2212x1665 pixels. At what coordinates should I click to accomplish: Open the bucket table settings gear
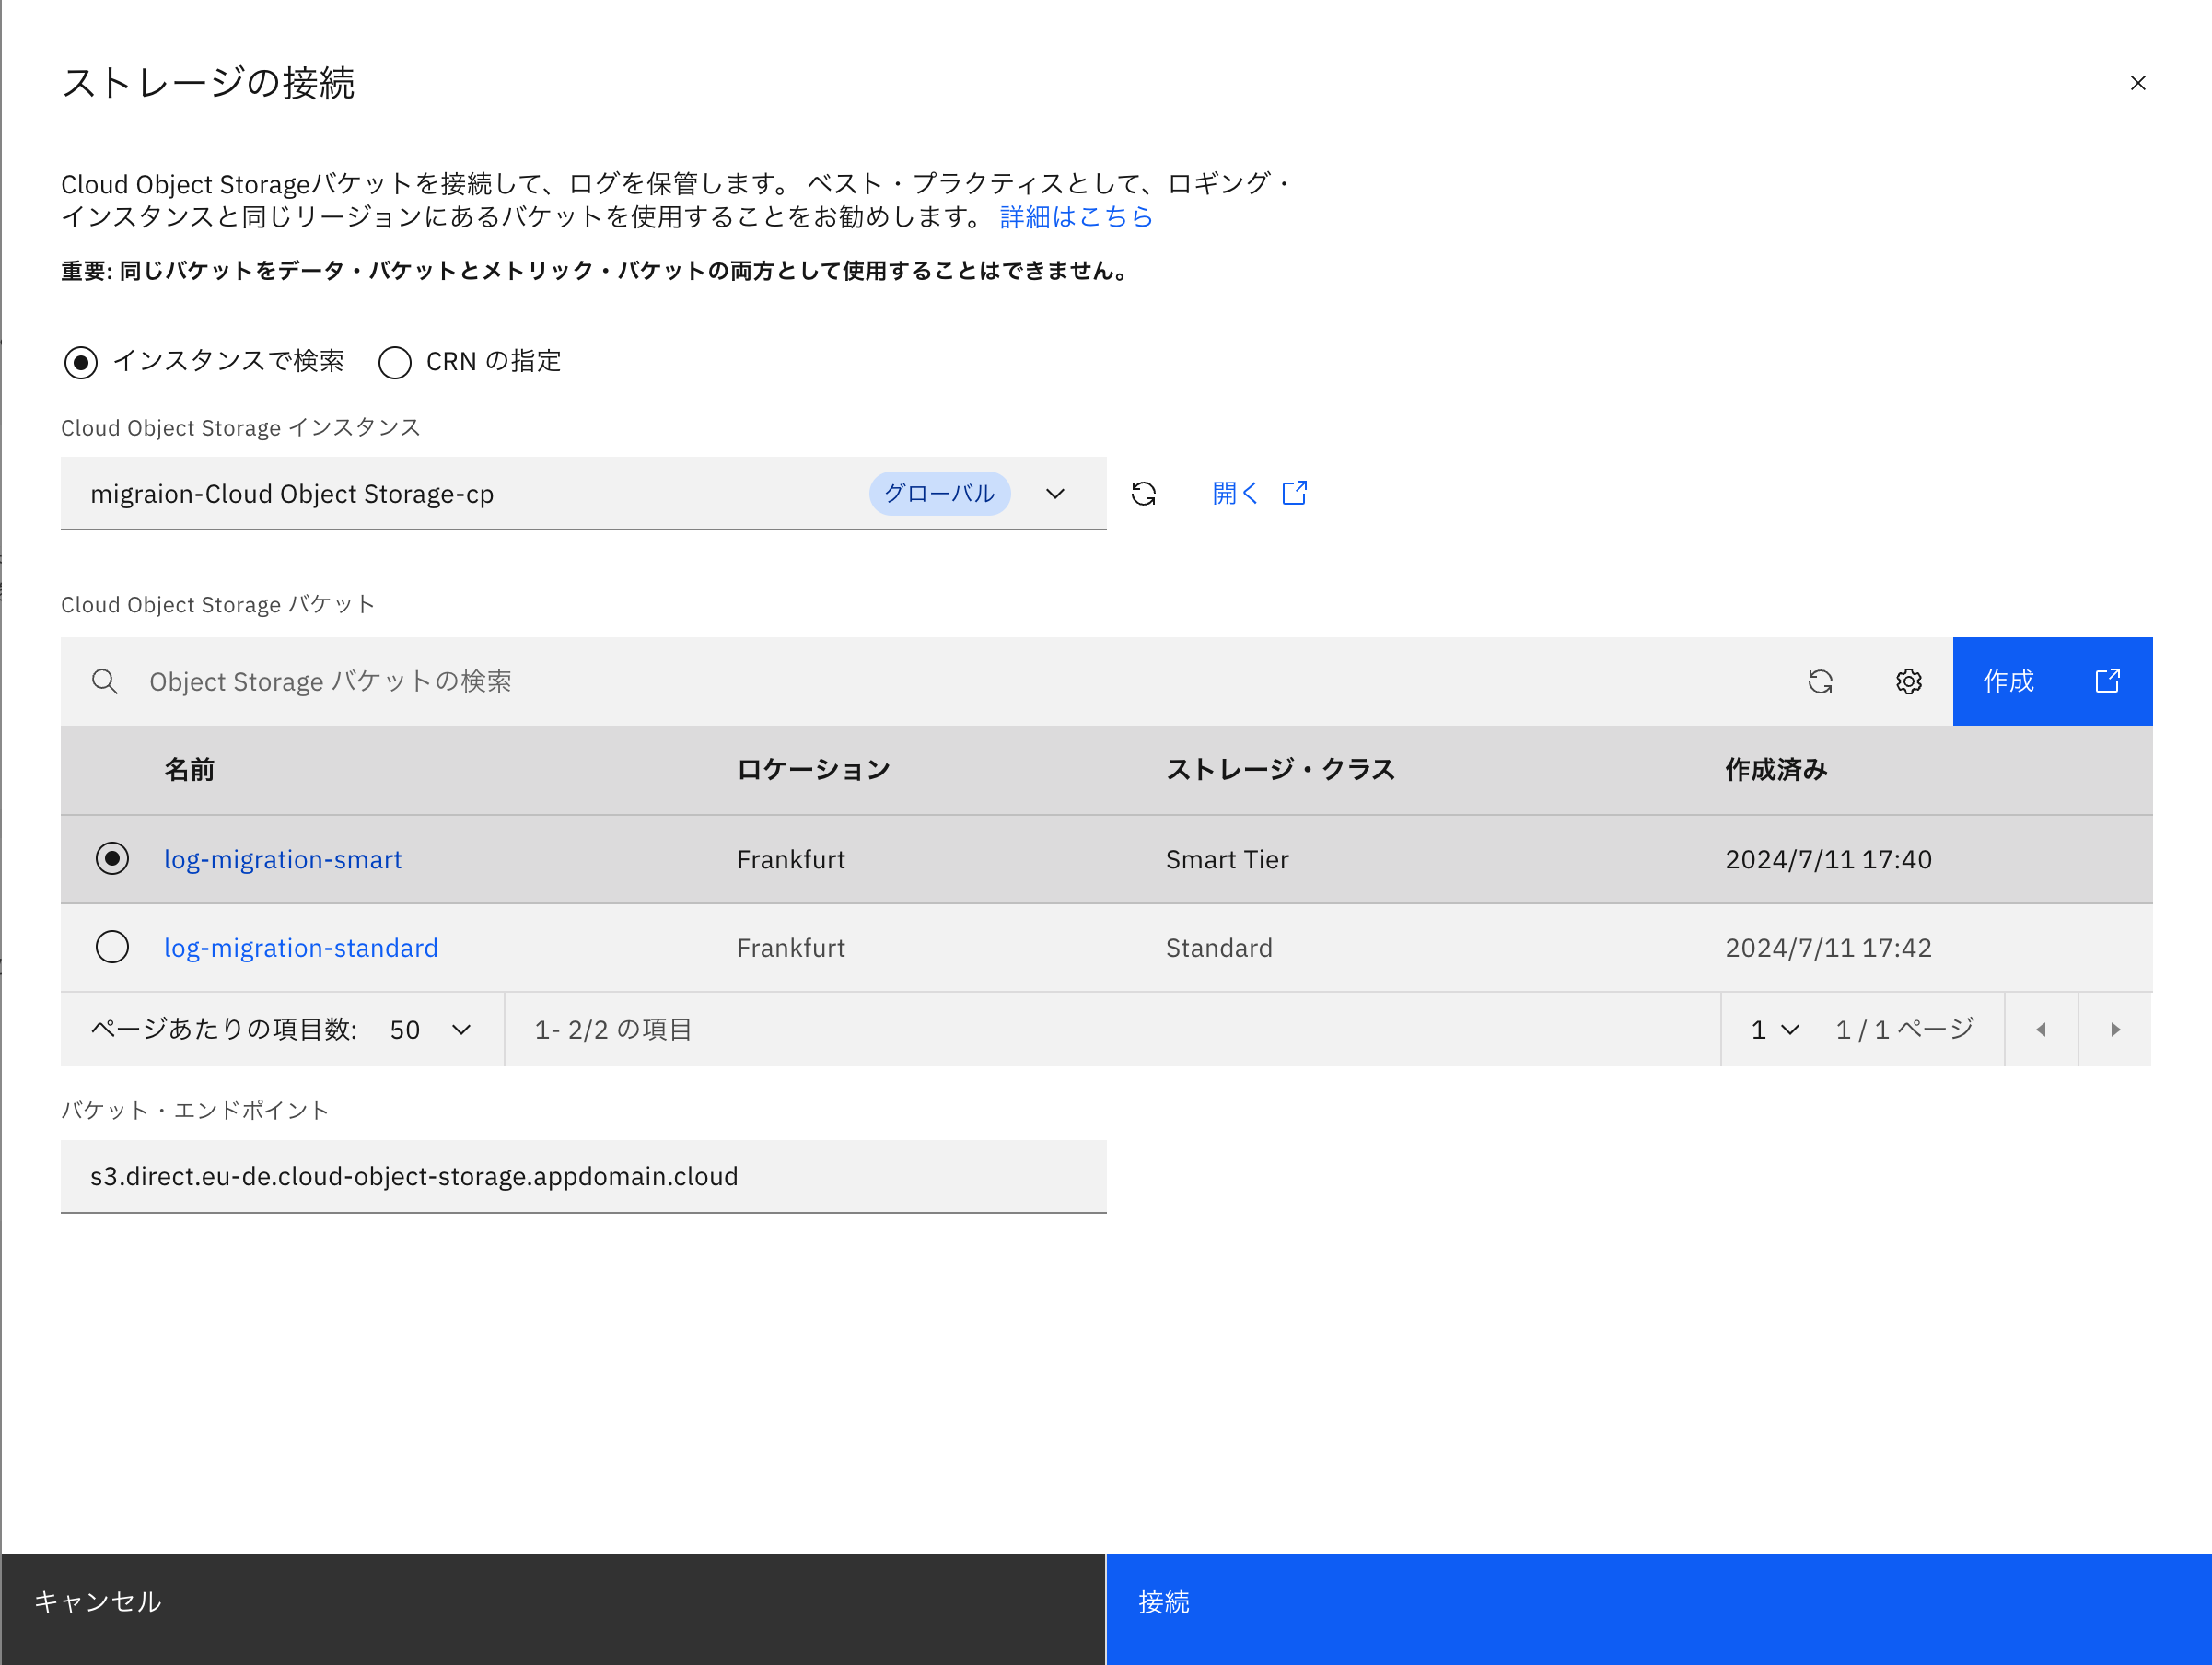(x=1908, y=681)
